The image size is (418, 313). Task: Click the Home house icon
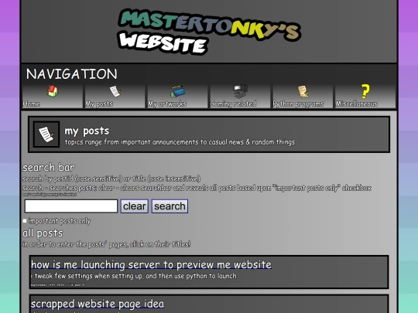point(53,91)
